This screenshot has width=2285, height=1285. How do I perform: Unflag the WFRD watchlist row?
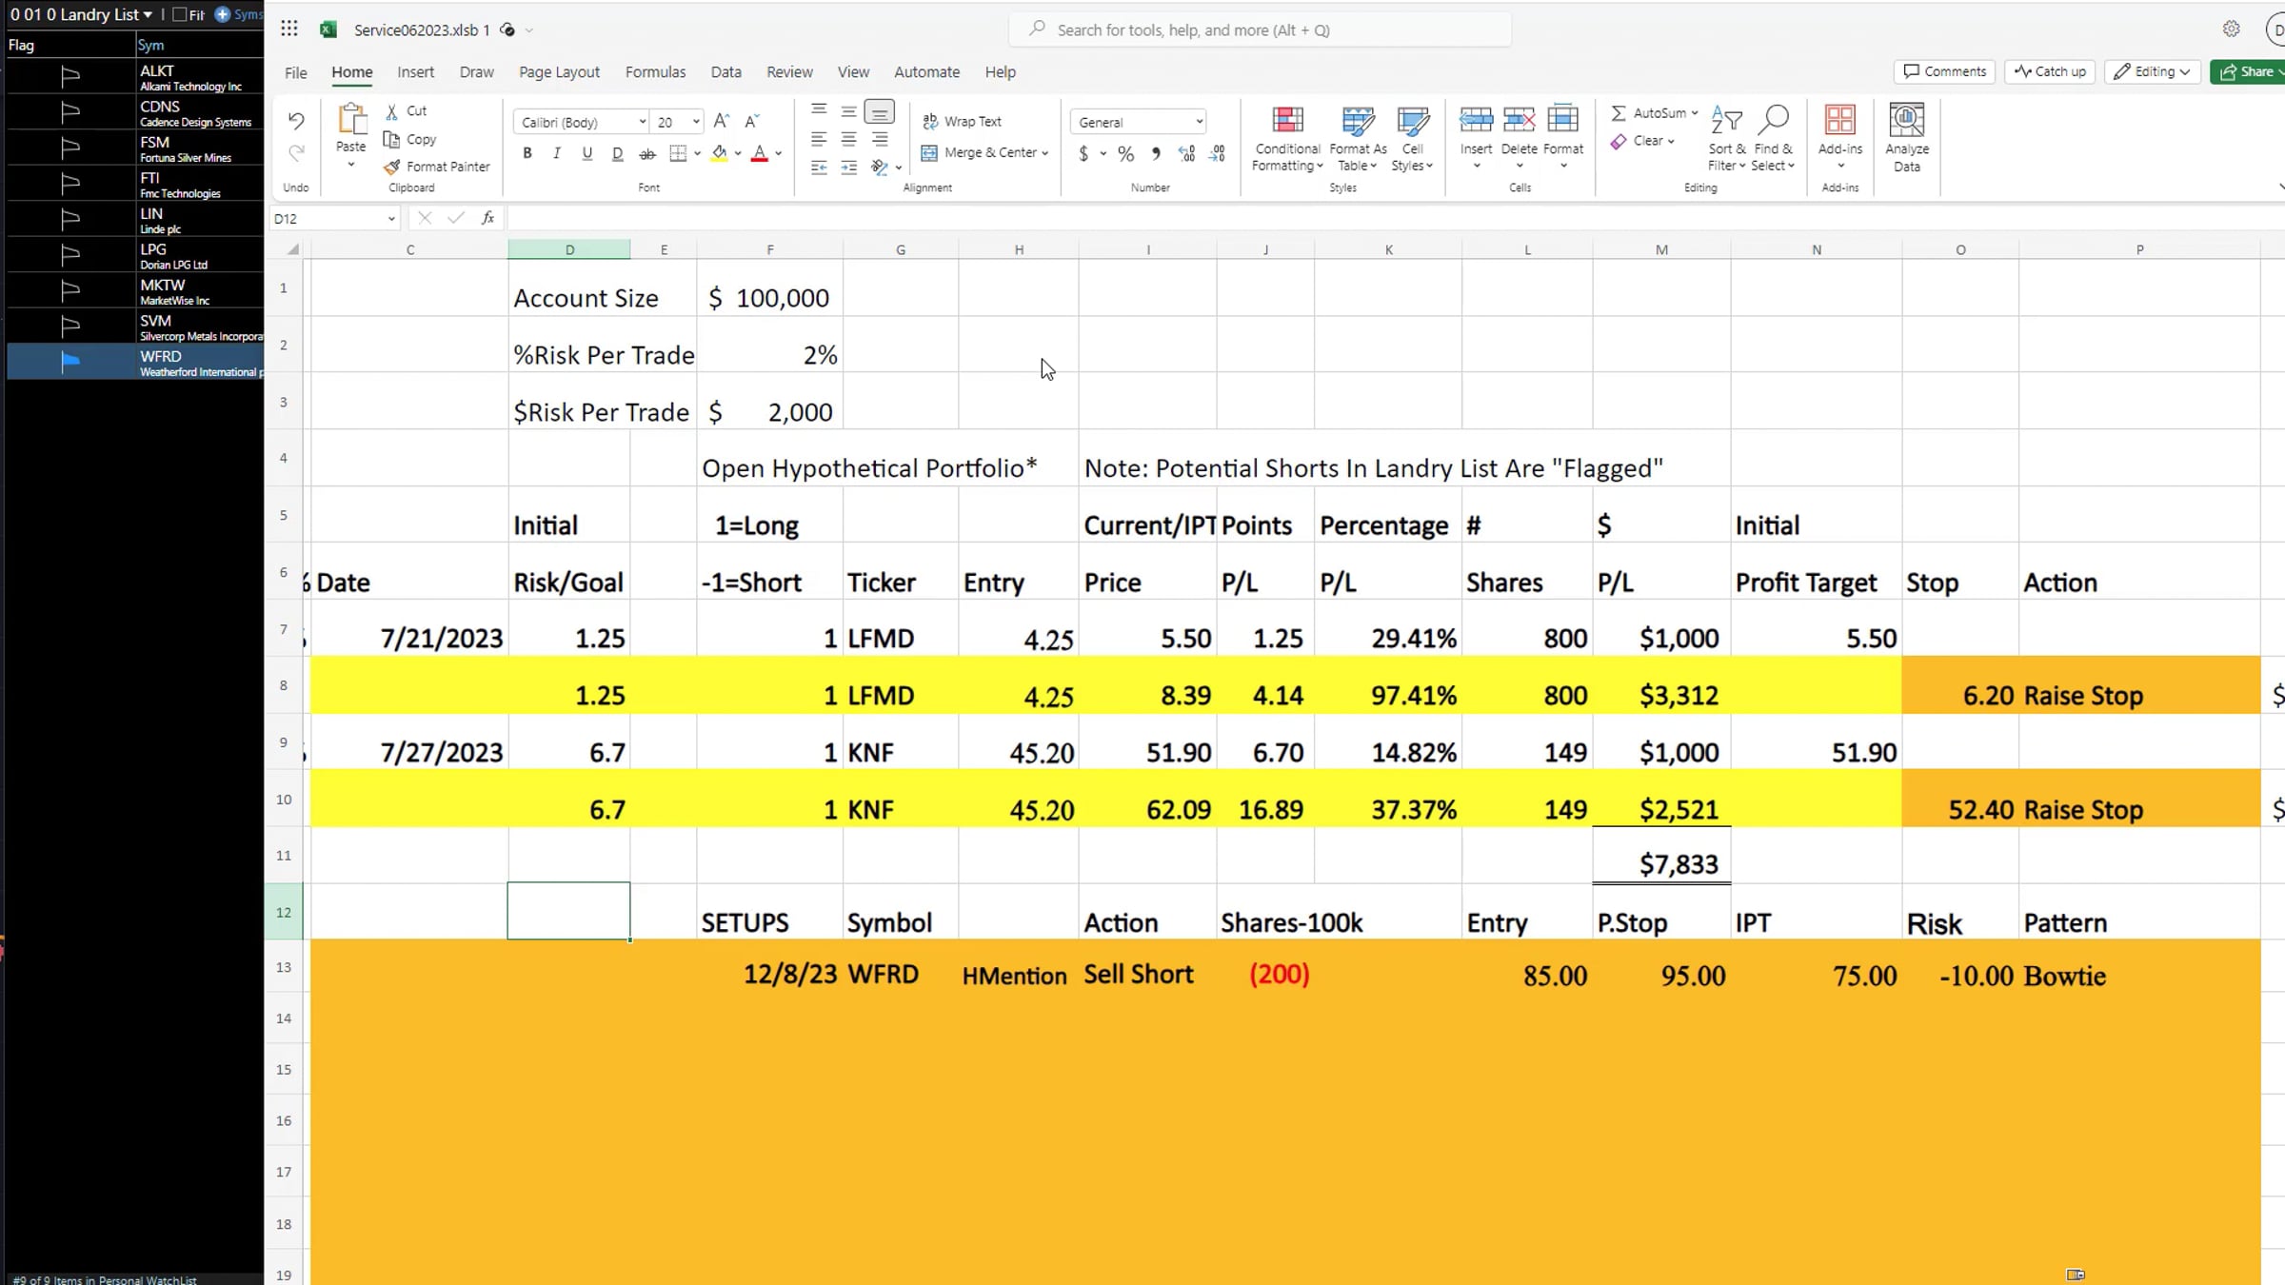pyautogui.click(x=70, y=362)
